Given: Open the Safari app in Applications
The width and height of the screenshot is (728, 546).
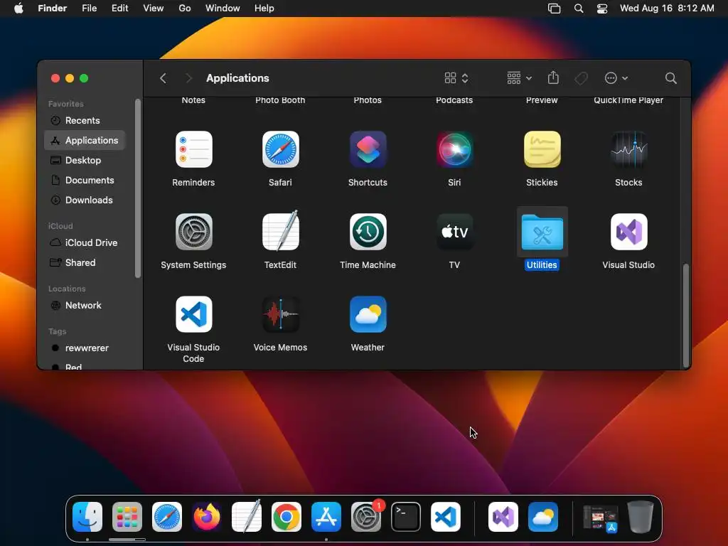Looking at the screenshot, I should (x=280, y=149).
